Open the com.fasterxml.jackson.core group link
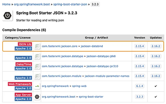166x104 pixels. coord(60,46)
